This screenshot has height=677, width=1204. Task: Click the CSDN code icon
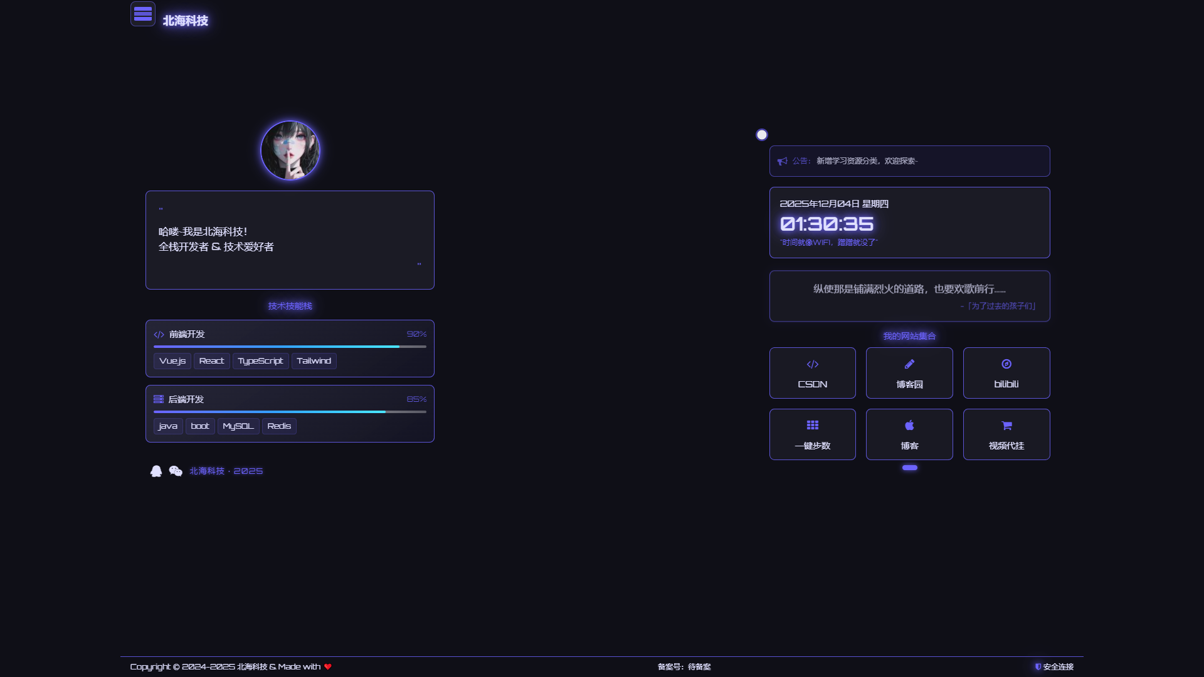[x=812, y=364]
